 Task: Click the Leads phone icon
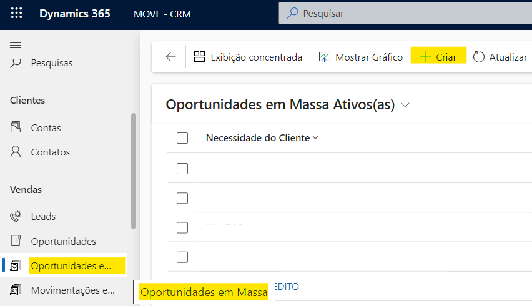coord(17,217)
